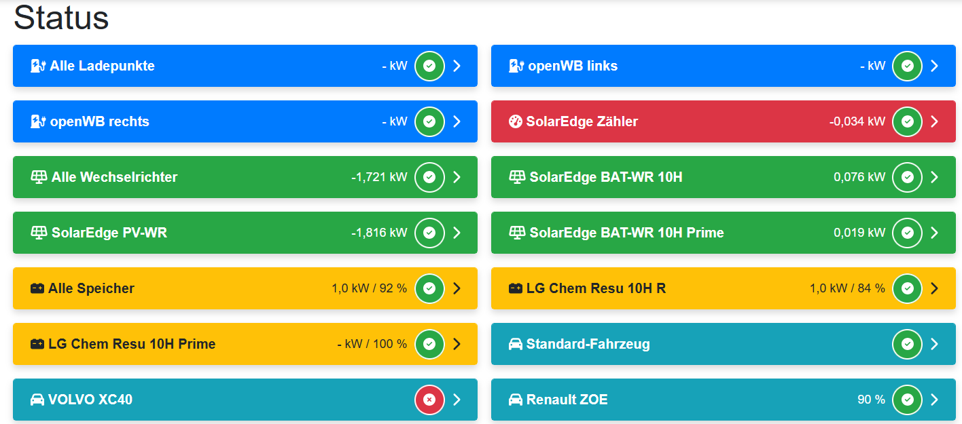962x424 pixels.
Task: Expand openWB links card via chevron
Action: tap(934, 66)
